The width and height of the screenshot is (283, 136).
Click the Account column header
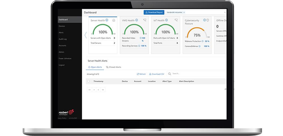pyautogui.click(x=138, y=81)
